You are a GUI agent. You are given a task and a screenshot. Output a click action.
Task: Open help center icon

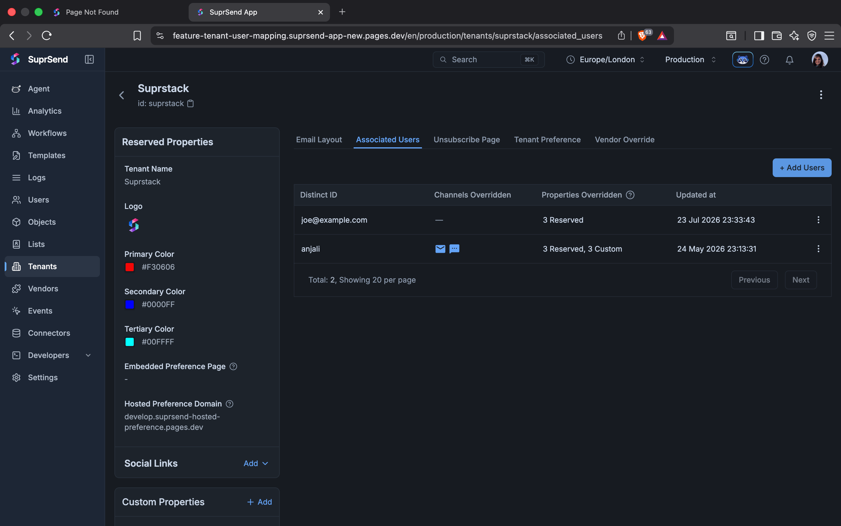pos(764,60)
